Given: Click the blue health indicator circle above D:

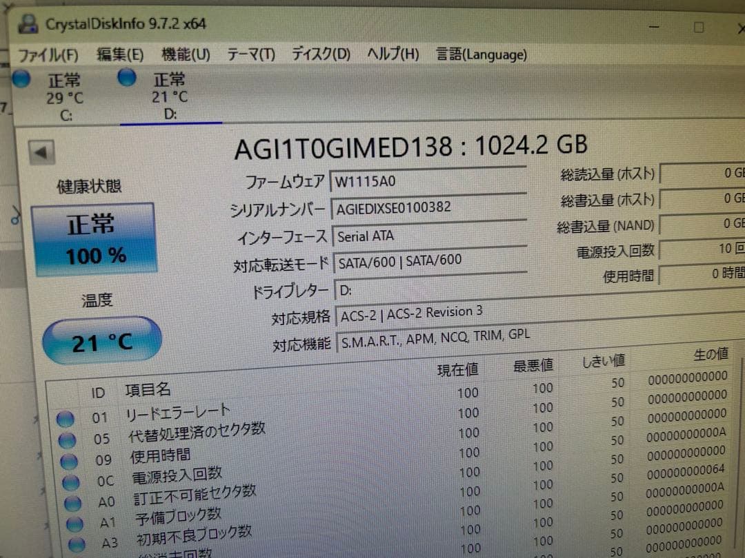Looking at the screenshot, I should [127, 78].
